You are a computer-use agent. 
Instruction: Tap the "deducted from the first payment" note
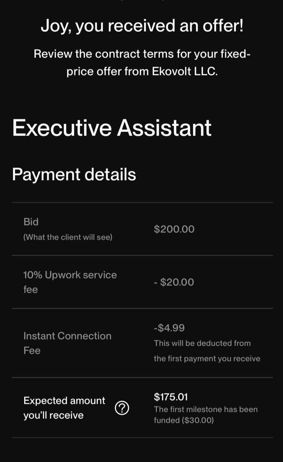click(x=207, y=351)
